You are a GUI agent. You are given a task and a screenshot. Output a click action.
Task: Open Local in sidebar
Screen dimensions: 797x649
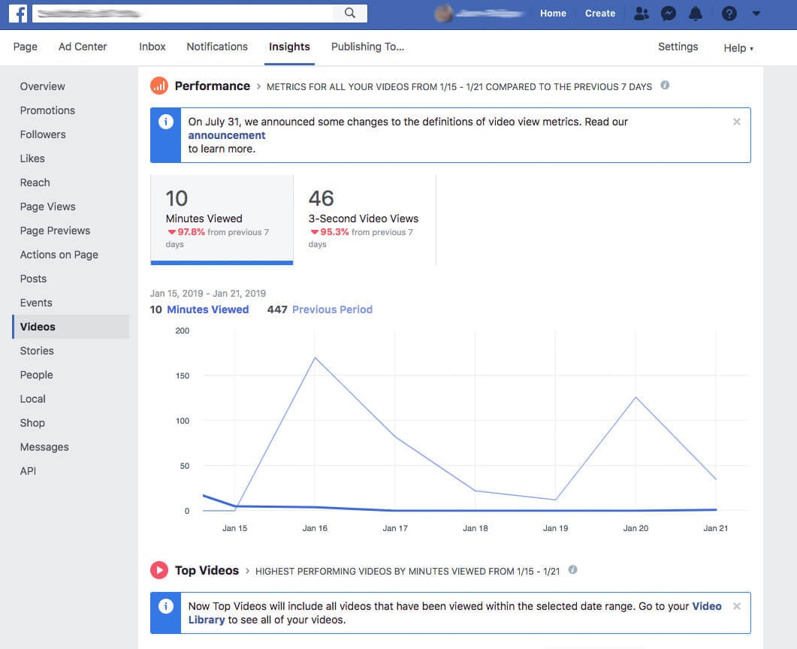[32, 399]
